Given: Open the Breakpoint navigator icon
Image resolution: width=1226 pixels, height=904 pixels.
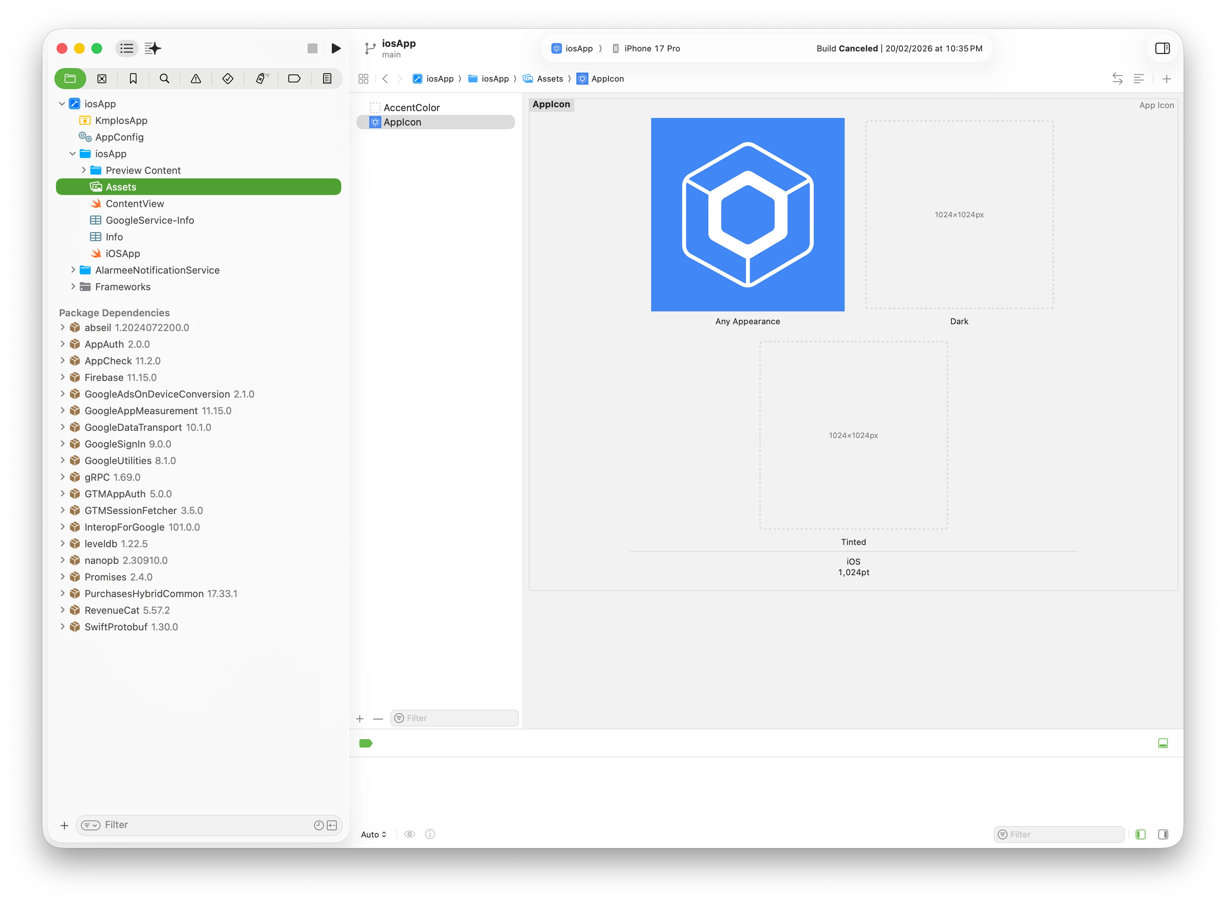Looking at the screenshot, I should [x=294, y=79].
